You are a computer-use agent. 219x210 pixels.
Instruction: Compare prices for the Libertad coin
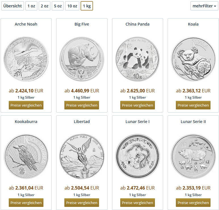(82, 203)
